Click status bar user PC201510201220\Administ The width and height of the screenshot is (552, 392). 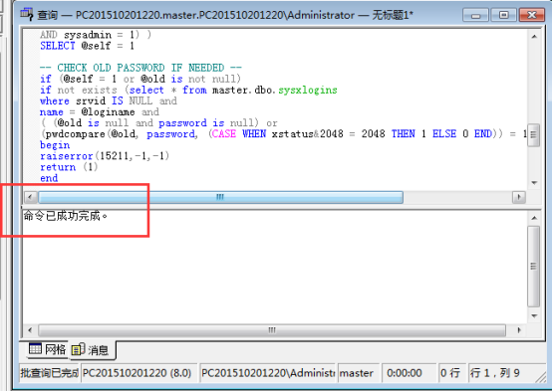[x=268, y=373]
